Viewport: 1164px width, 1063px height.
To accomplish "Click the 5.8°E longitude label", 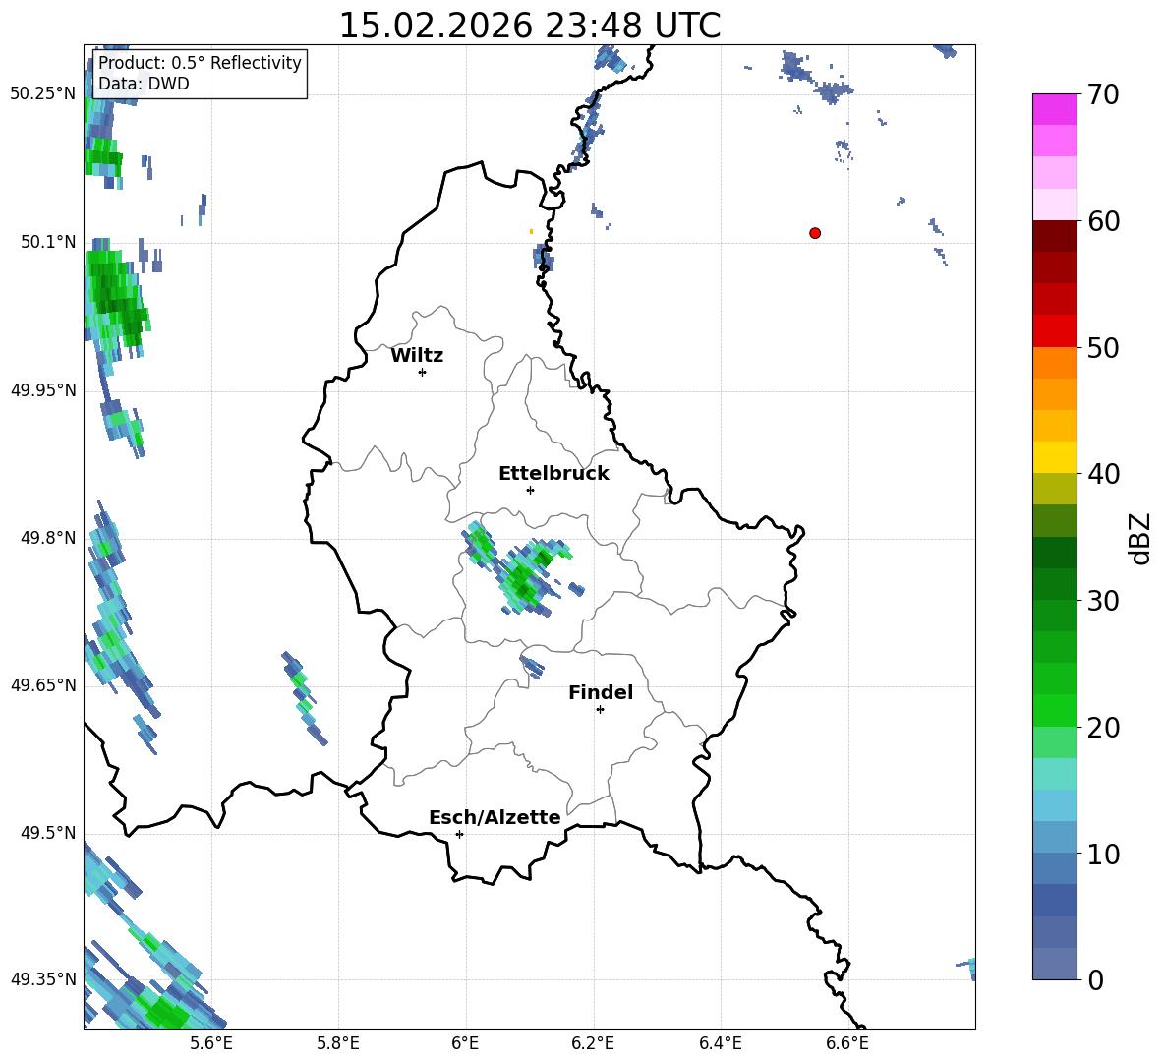I will 338,1043.
